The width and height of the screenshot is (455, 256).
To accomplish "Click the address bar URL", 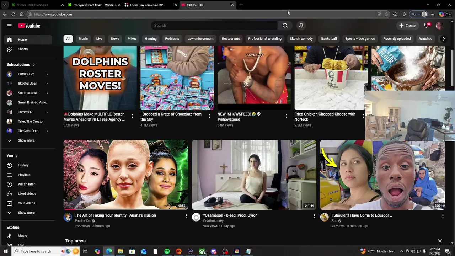I will click(53, 14).
